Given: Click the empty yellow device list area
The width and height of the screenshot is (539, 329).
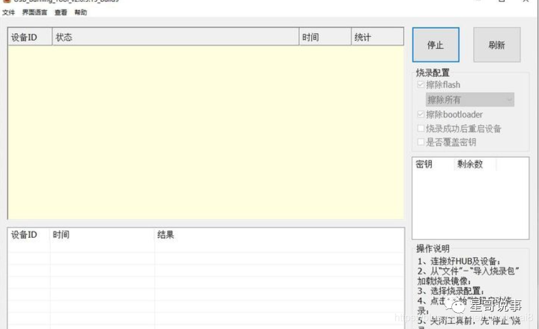Looking at the screenshot, I should pyautogui.click(x=205, y=131).
